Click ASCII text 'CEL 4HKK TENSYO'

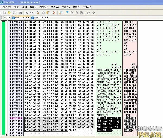[x=108, y=85]
